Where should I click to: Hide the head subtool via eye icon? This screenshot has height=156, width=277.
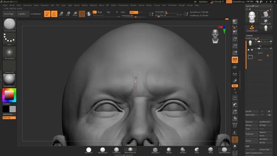[x=271, y=42]
